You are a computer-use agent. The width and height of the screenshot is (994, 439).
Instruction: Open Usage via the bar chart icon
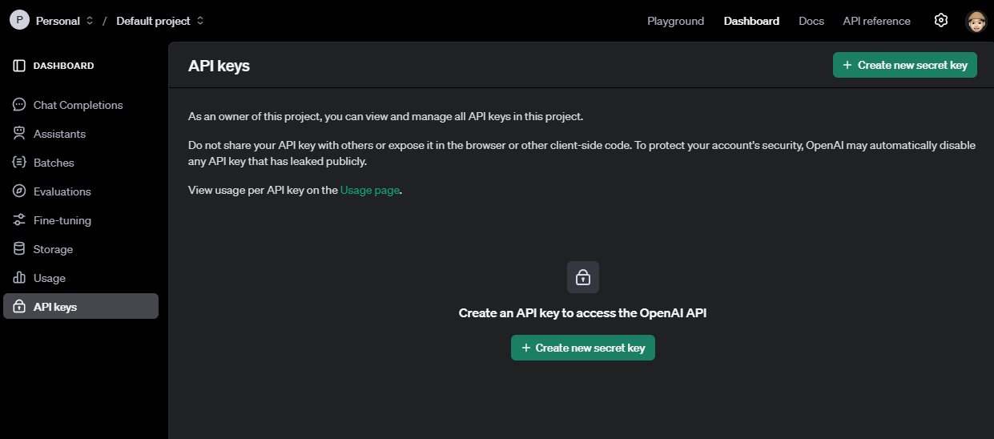click(x=19, y=278)
